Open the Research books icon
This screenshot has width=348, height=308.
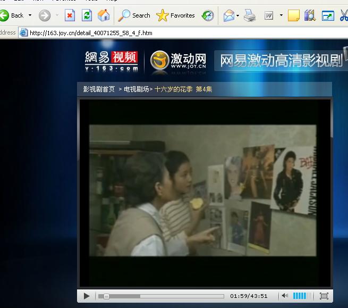coord(310,15)
